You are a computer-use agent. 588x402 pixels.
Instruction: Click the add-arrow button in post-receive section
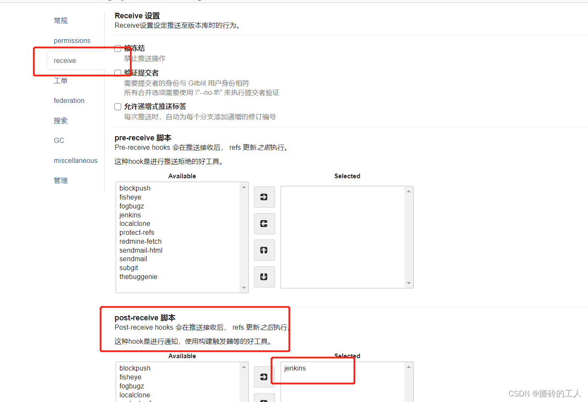click(264, 377)
